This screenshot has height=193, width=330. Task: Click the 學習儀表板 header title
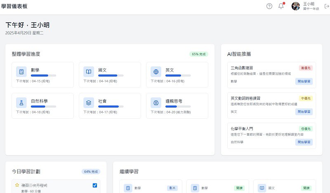pyautogui.click(x=15, y=6)
